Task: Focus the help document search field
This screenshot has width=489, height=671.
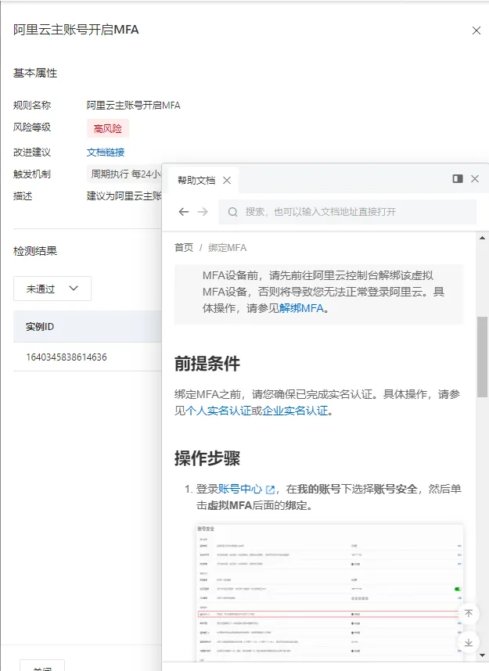Action: (347, 212)
